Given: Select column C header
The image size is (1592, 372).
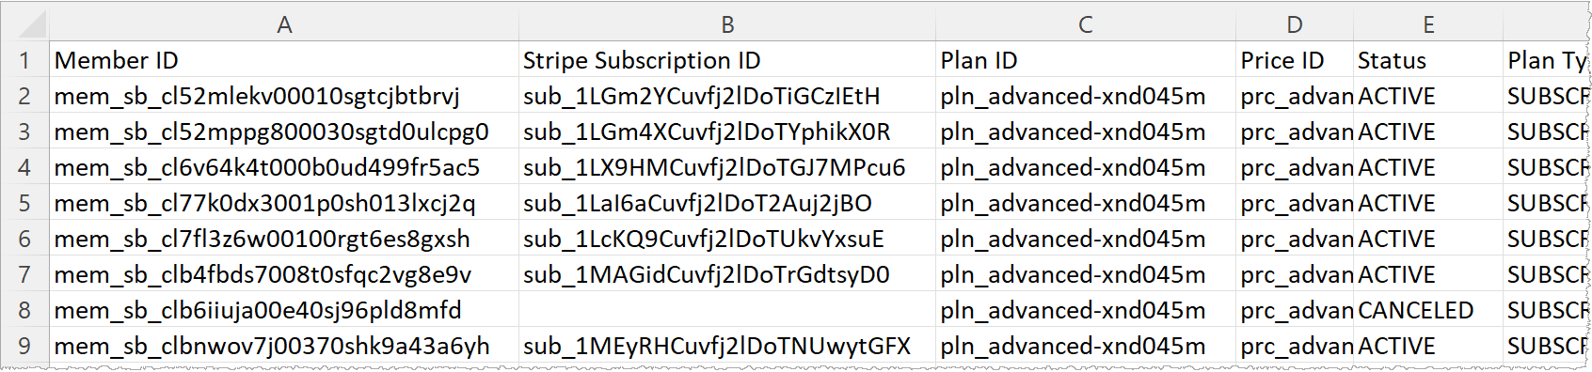Looking at the screenshot, I should [1086, 25].
